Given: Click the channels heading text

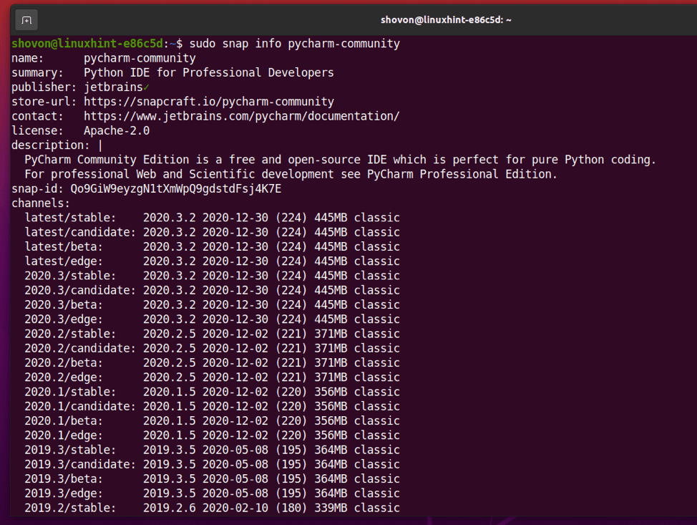Looking at the screenshot, I should [x=39, y=203].
